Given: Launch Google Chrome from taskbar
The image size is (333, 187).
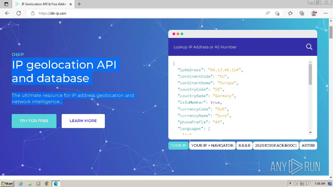Looking at the screenshot, I should click(x=47, y=184).
